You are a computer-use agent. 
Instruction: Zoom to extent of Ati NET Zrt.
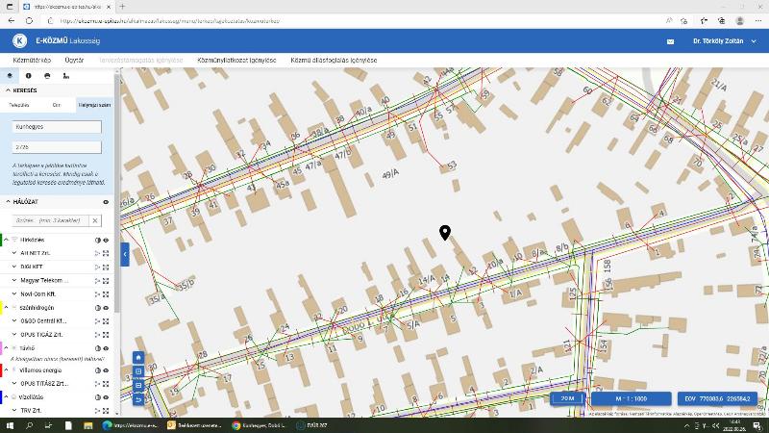click(x=106, y=253)
